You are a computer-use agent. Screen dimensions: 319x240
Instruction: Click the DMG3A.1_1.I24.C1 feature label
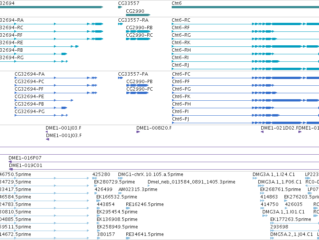coord(274,174)
